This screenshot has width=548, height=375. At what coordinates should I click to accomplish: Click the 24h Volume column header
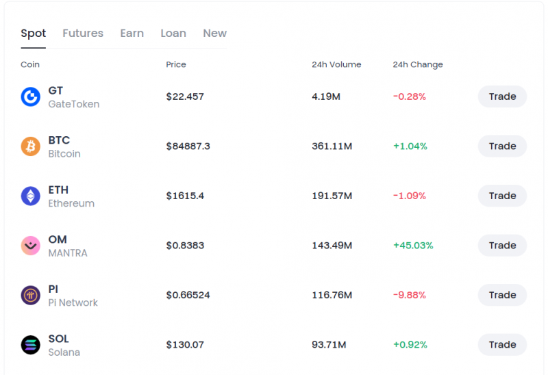coord(336,64)
